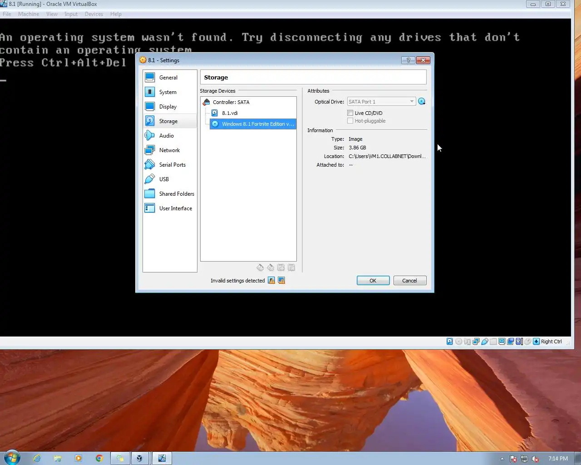Select the Windows 8.1 Fortnite Edition disc entry
581x465 pixels.
pyautogui.click(x=253, y=124)
